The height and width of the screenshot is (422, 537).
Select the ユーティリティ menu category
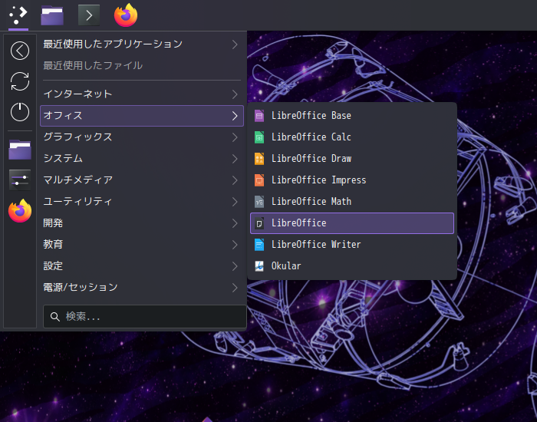click(142, 202)
